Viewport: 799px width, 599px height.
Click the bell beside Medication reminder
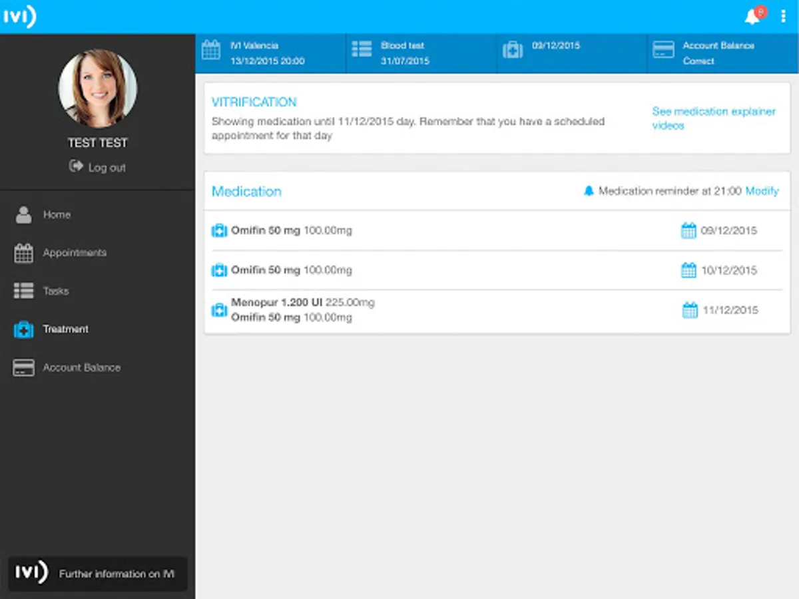coord(589,191)
